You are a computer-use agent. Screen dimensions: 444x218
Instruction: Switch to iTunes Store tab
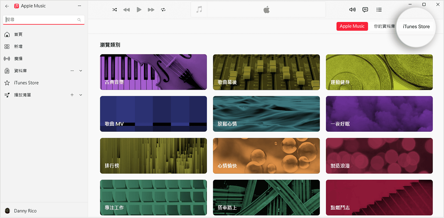416,26
